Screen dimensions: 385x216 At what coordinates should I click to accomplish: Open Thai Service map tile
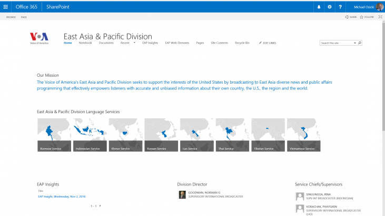(x=232, y=135)
